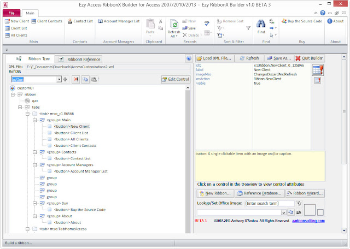This screenshot has height=249, width=350.
Task: Click the small table icon below it
Action: (x=318, y=80)
